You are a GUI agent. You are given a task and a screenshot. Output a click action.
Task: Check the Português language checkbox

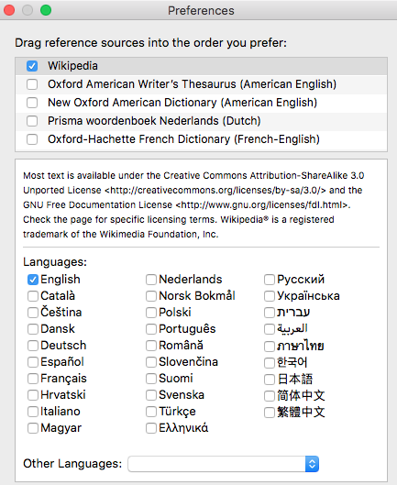pos(151,329)
